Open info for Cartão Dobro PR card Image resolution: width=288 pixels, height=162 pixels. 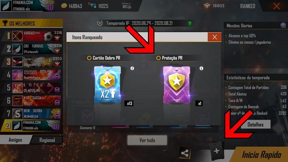[132, 68]
